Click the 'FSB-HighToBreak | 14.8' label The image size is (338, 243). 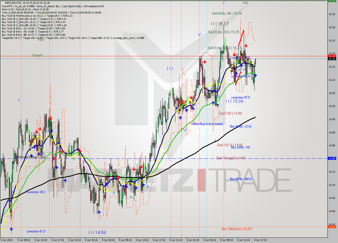click(x=32, y=157)
